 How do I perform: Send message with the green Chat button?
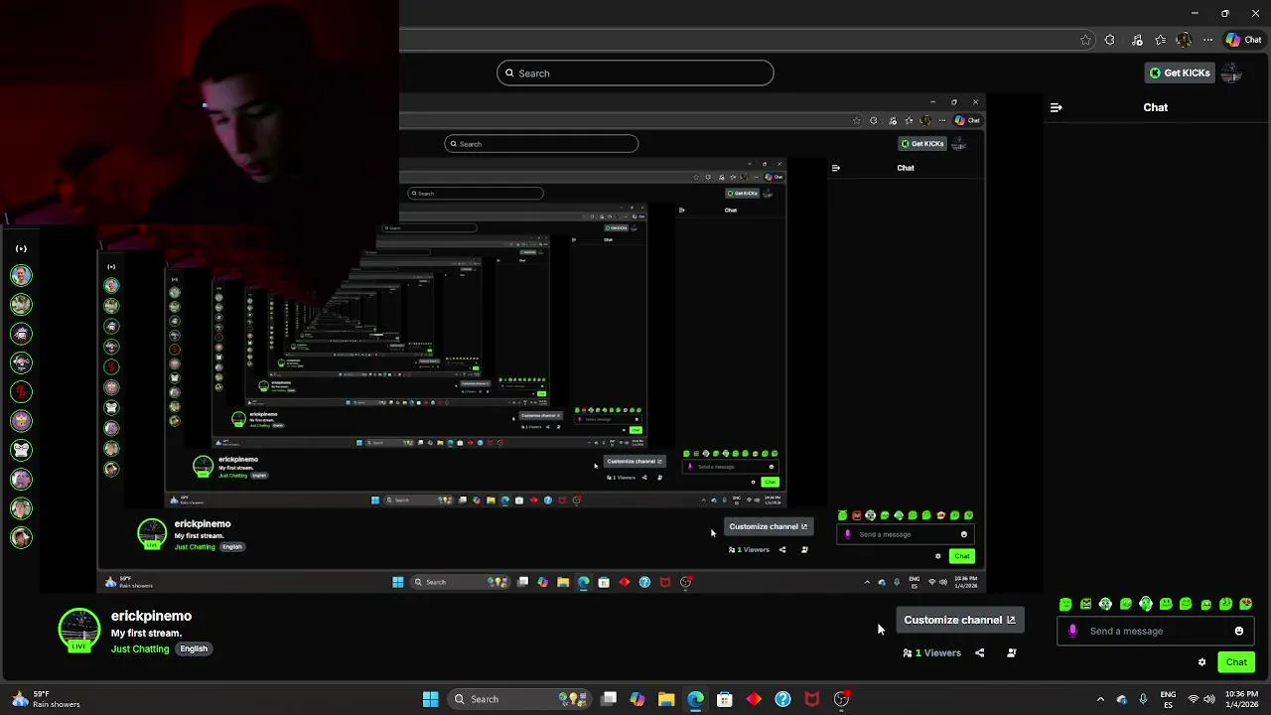pos(1236,662)
